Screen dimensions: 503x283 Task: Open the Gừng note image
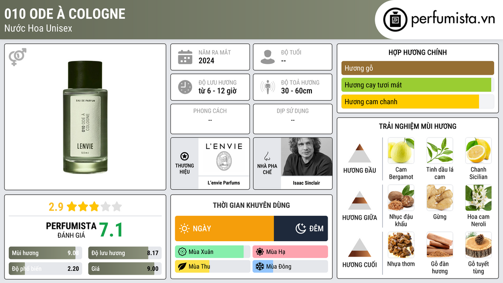click(x=440, y=198)
